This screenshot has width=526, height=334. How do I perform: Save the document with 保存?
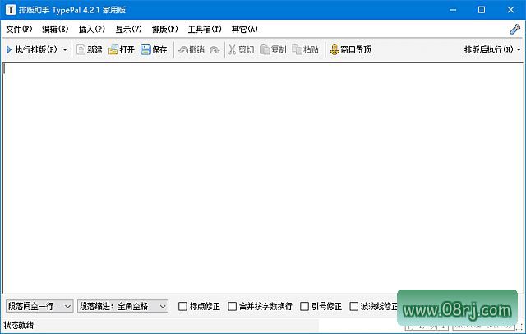[154, 49]
